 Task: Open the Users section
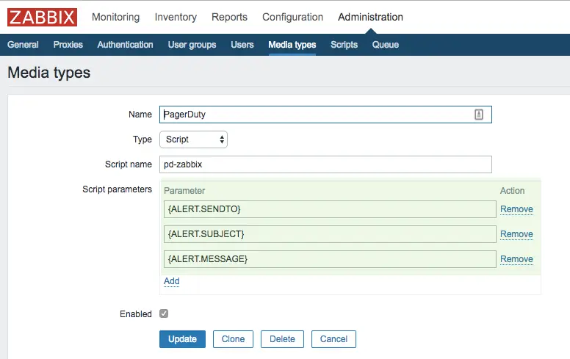242,45
